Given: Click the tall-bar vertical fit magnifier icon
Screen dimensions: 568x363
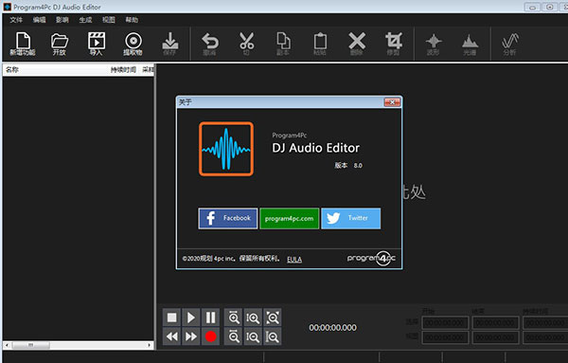Looking at the screenshot, I should click(273, 336).
